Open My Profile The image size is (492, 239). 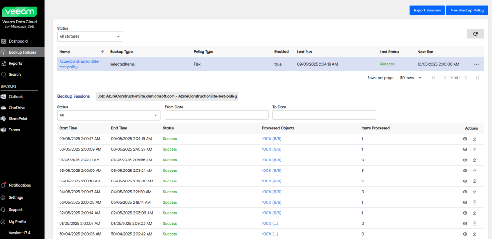click(x=17, y=222)
